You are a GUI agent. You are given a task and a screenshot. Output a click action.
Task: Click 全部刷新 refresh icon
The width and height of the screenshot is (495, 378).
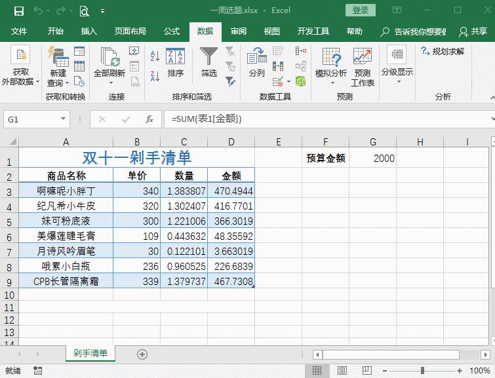(x=109, y=56)
